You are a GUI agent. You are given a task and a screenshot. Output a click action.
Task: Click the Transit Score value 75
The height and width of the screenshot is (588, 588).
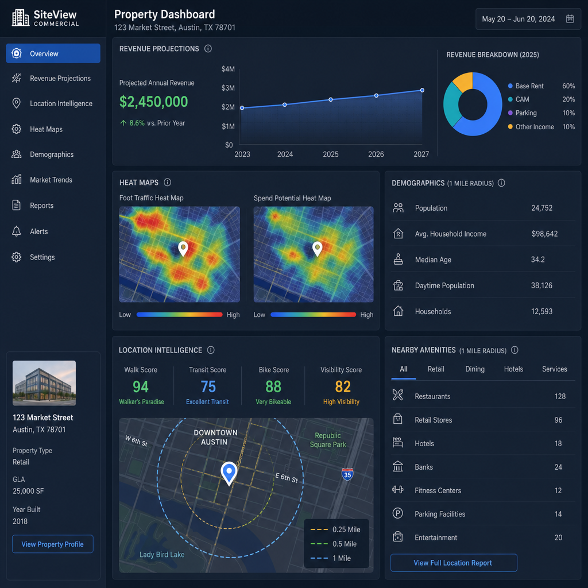pyautogui.click(x=208, y=386)
